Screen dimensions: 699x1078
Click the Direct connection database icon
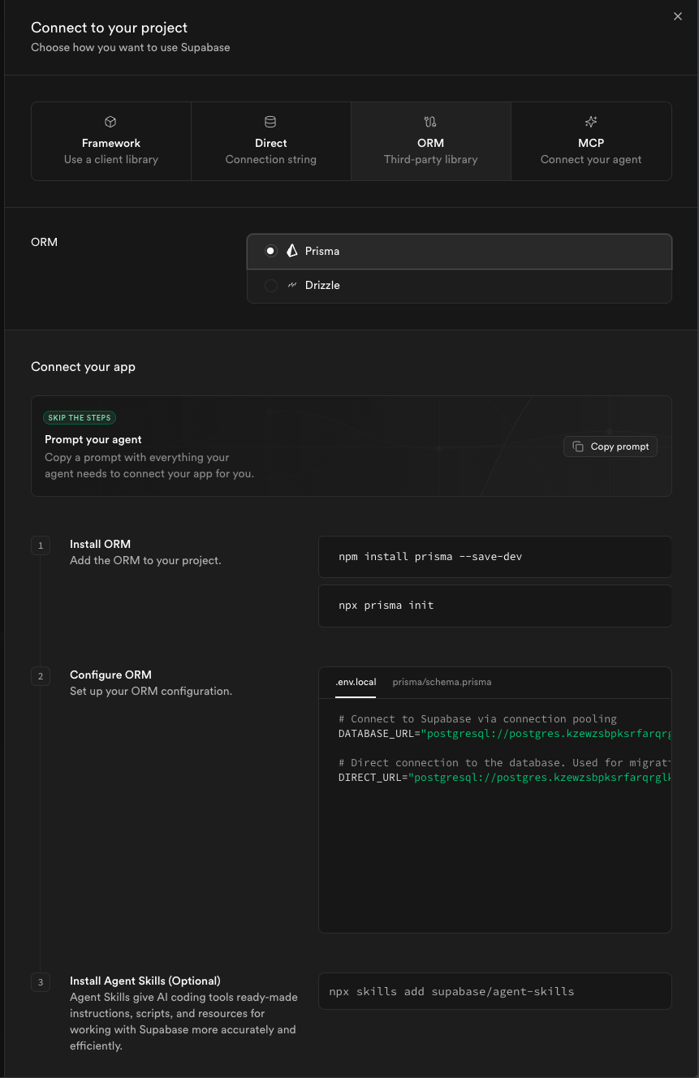click(270, 122)
